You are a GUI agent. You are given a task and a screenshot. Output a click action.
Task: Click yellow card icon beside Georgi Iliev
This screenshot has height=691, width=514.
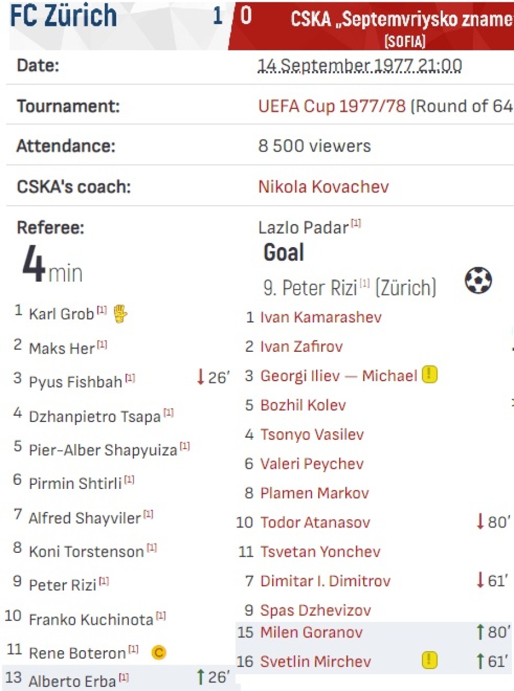tap(429, 375)
